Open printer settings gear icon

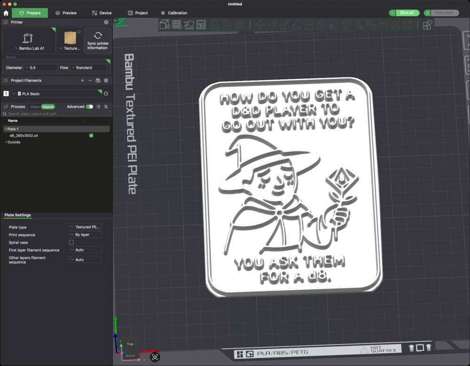pos(106,22)
